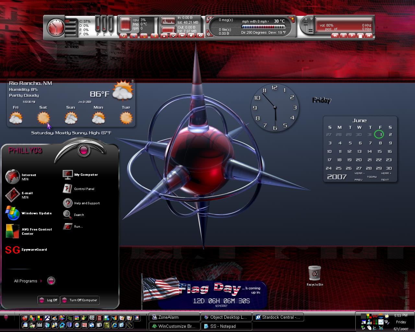Select June 14 on the calendar

(370, 151)
